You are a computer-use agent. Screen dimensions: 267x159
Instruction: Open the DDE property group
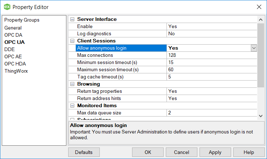[9, 49]
